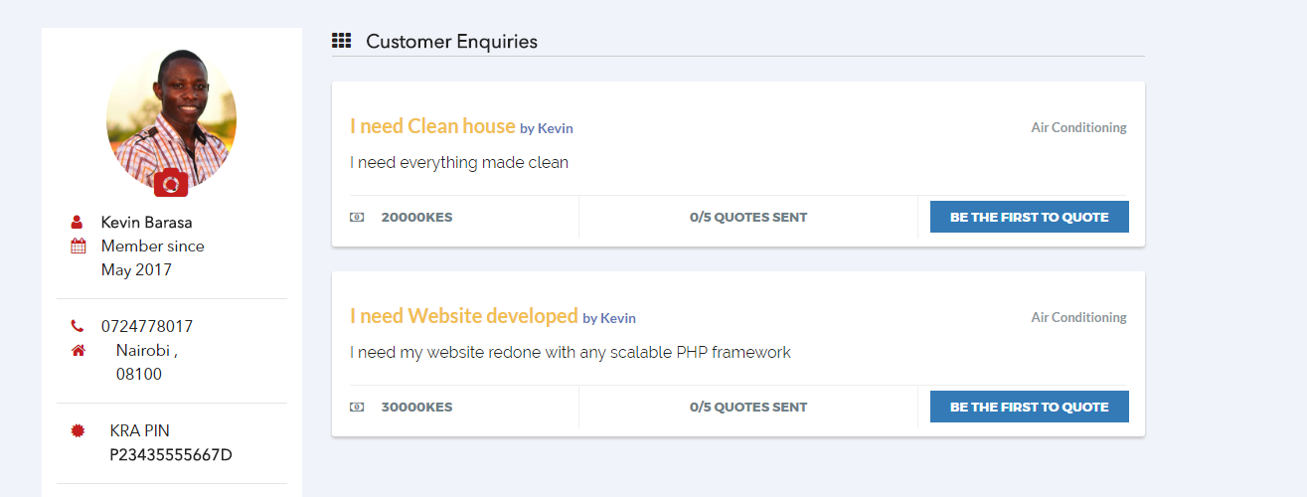Click the user icon beside Kevin Barasa
Screen dimensions: 1307x497
[78, 222]
